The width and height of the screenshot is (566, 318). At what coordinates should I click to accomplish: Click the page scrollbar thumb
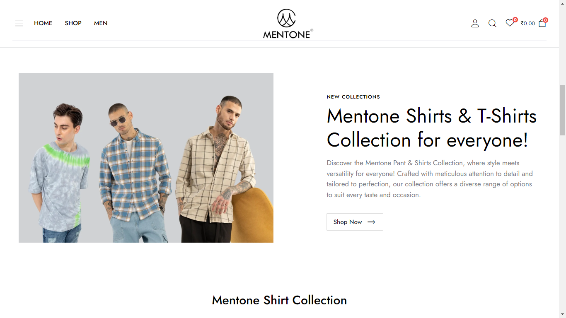coord(562,110)
